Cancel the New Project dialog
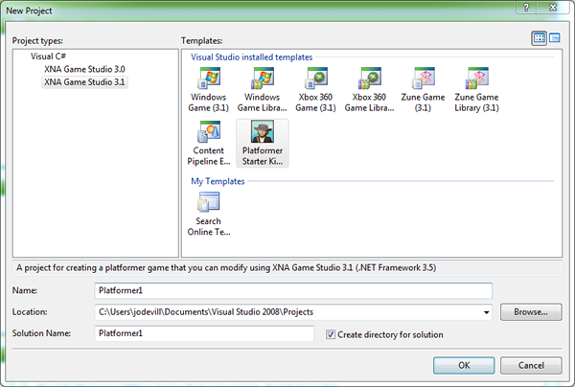 (x=531, y=365)
